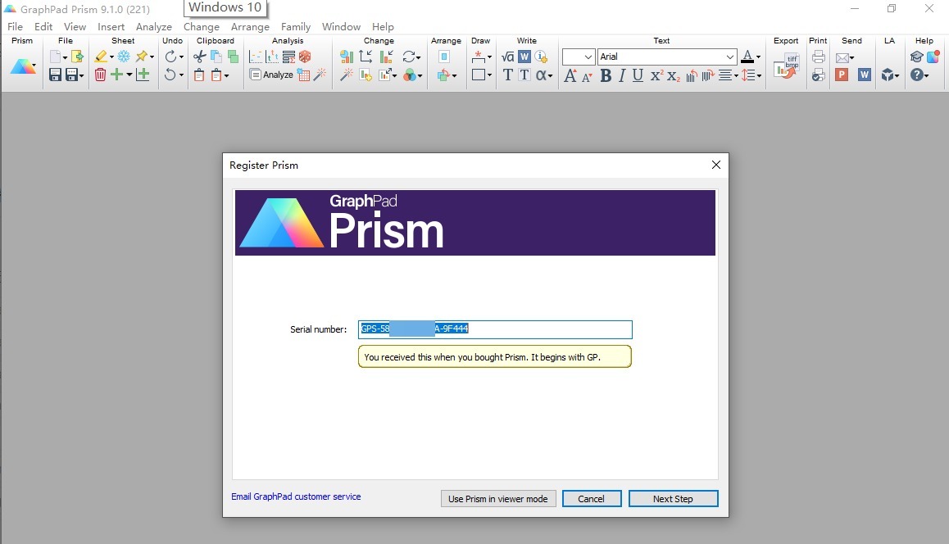
Task: Click the magic wand icon in Analysis
Action: pos(320,75)
